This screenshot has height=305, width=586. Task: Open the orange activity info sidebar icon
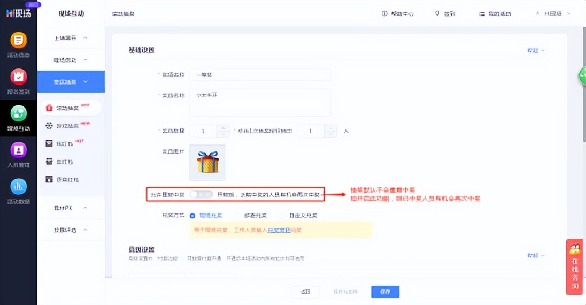18,40
